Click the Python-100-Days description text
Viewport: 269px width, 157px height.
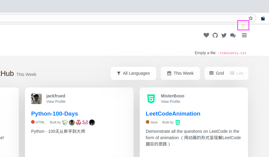pos(58,131)
